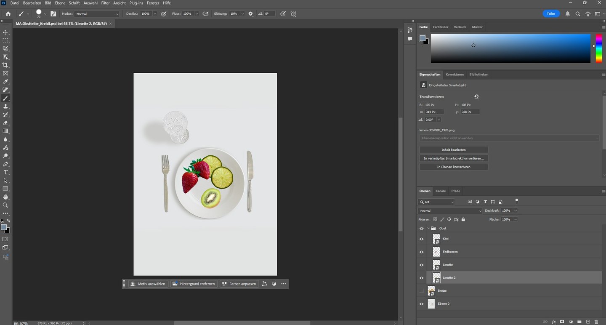Click the Inhalt bearbeiten button
This screenshot has height=325, width=606.
[454, 150]
